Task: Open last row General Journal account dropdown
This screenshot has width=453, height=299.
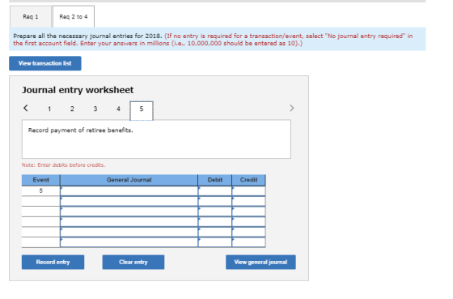Action: pyautogui.click(x=129, y=242)
